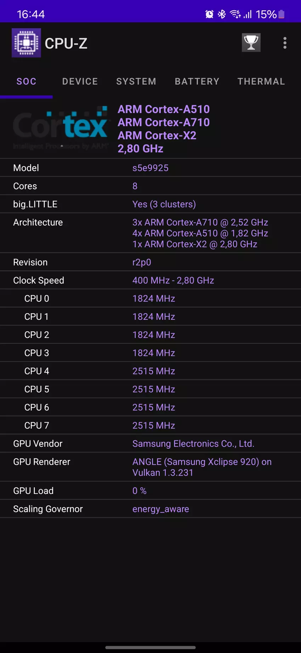301x653 pixels.
Task: Tap the battery indicator icon
Action: pos(282,14)
